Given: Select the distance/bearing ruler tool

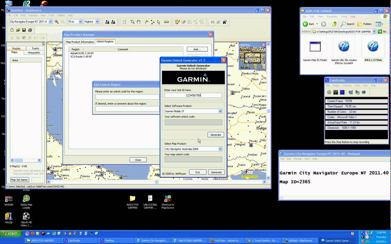Looking at the screenshot, I should pyautogui.click(x=166, y=22).
